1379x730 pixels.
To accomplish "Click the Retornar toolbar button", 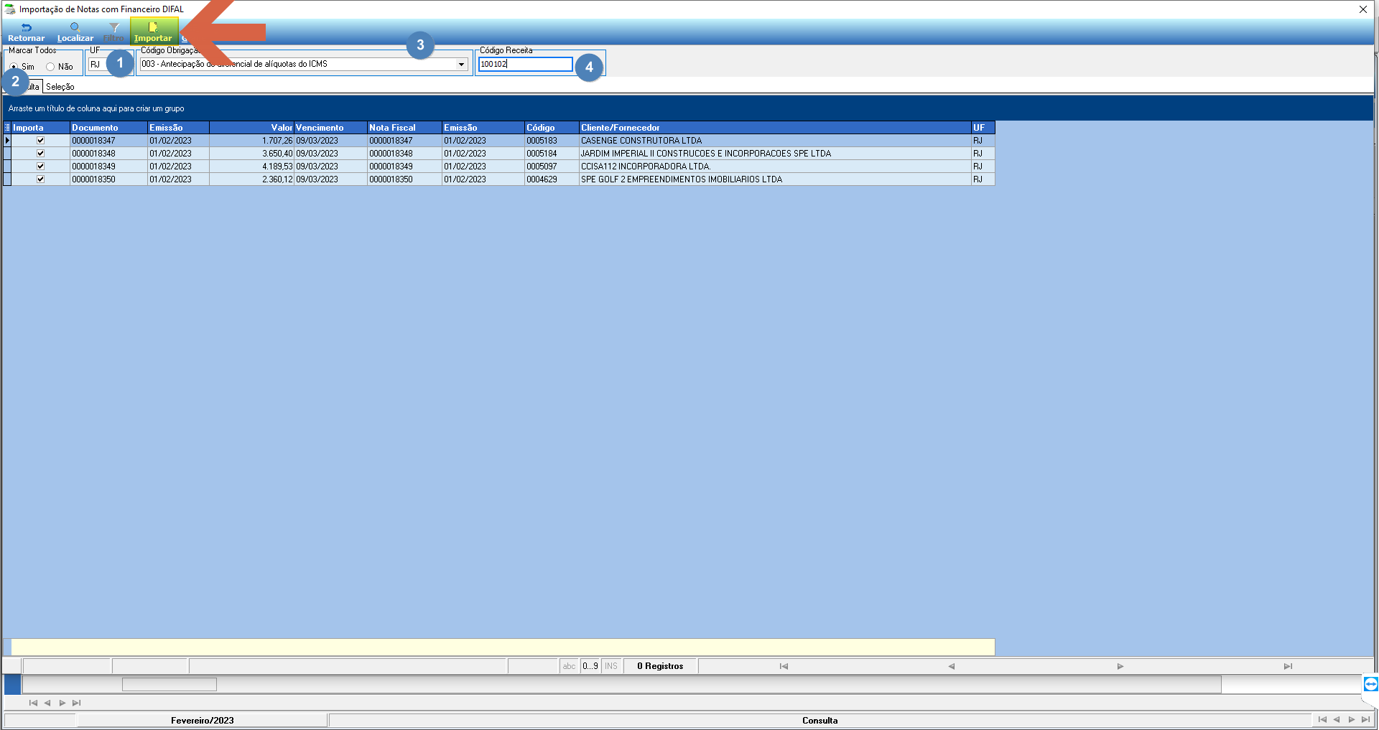I will click(26, 32).
